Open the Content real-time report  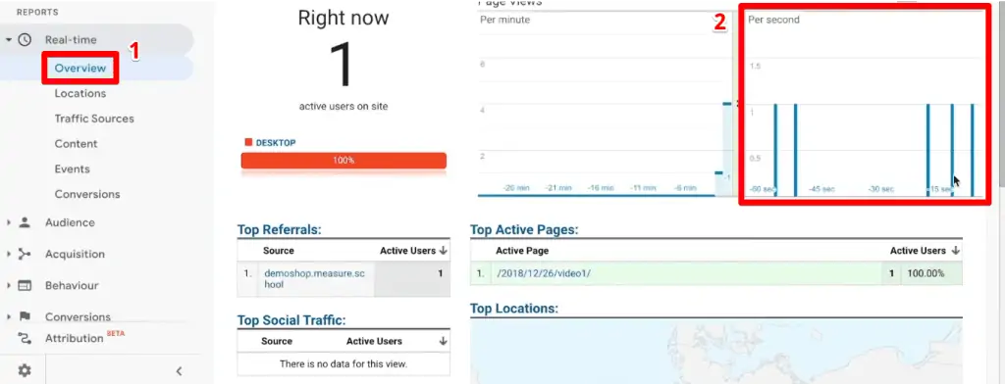pyautogui.click(x=76, y=144)
